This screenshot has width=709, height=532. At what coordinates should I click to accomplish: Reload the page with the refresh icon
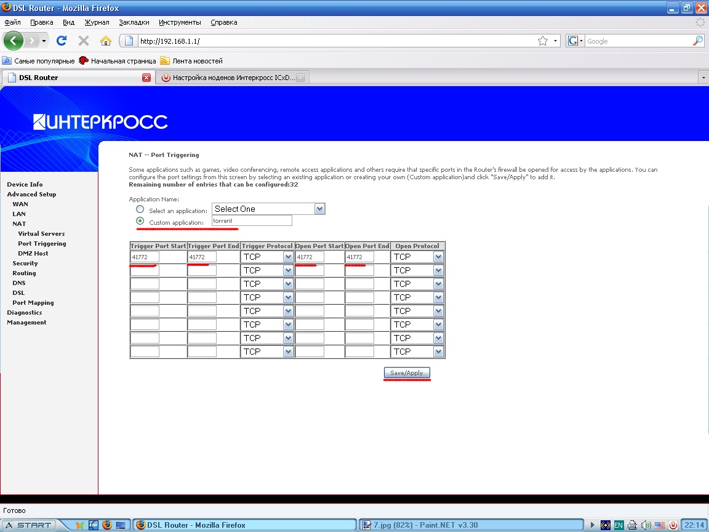click(x=61, y=41)
